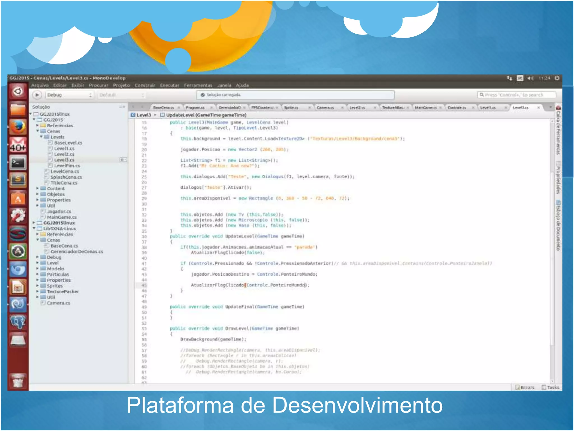The height and width of the screenshot is (431, 574).
Task: Select Jogador.cs in solution tree
Action: tap(59, 211)
